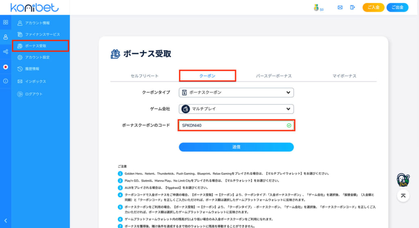Click the $0 balance text in header
Viewport: 419px width, 228px height.
[322, 10]
